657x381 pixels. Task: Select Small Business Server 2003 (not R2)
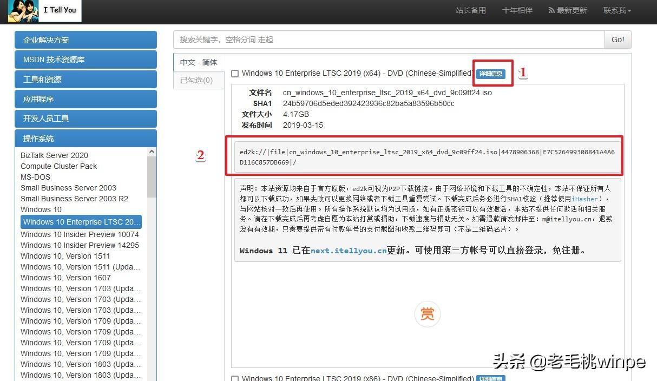[x=68, y=188]
